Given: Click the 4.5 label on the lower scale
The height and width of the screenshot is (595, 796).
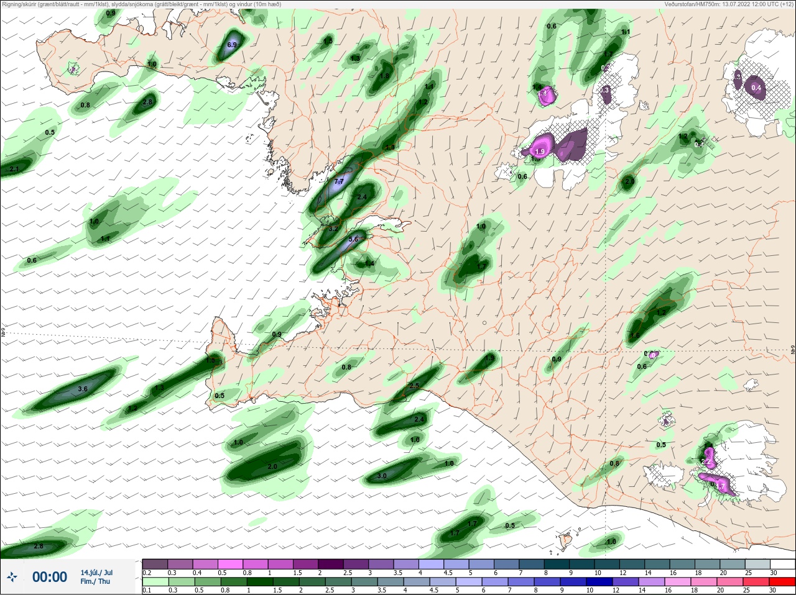Looking at the screenshot, I should [434, 590].
